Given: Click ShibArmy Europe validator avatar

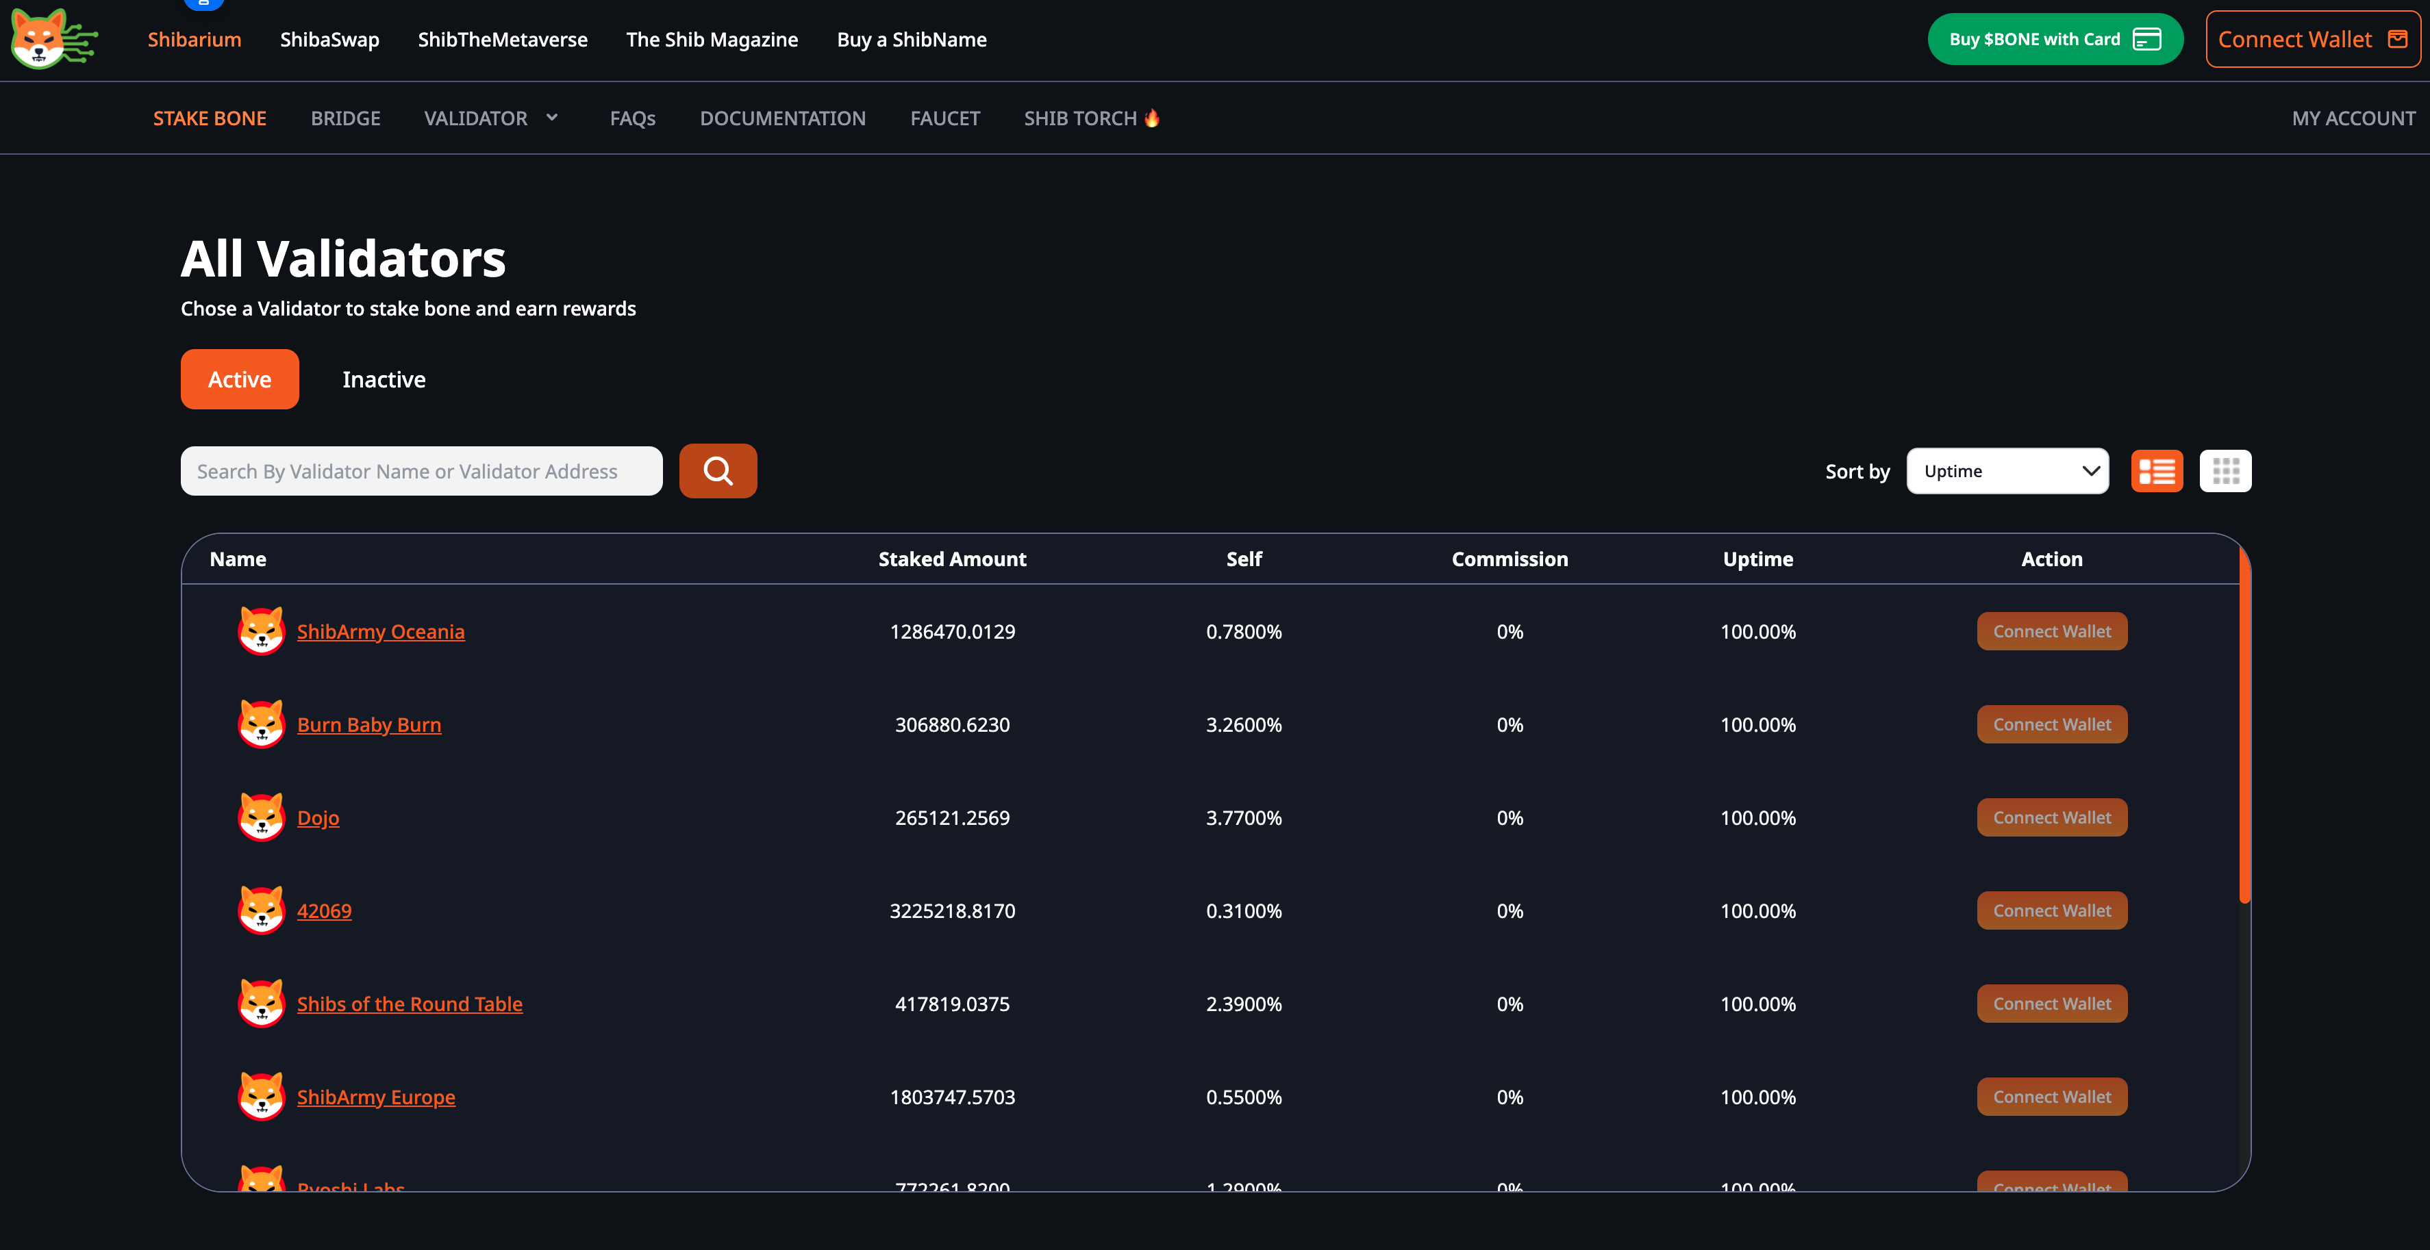Looking at the screenshot, I should click(262, 1097).
